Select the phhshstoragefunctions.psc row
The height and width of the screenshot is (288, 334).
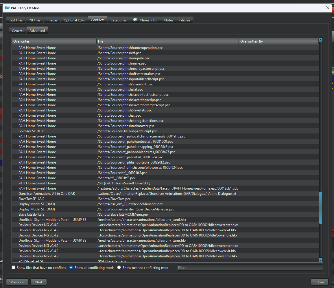coord(165,121)
